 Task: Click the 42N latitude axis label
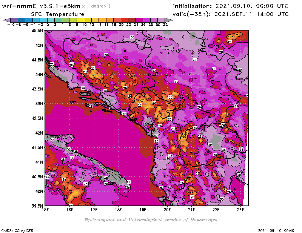pos(39,133)
